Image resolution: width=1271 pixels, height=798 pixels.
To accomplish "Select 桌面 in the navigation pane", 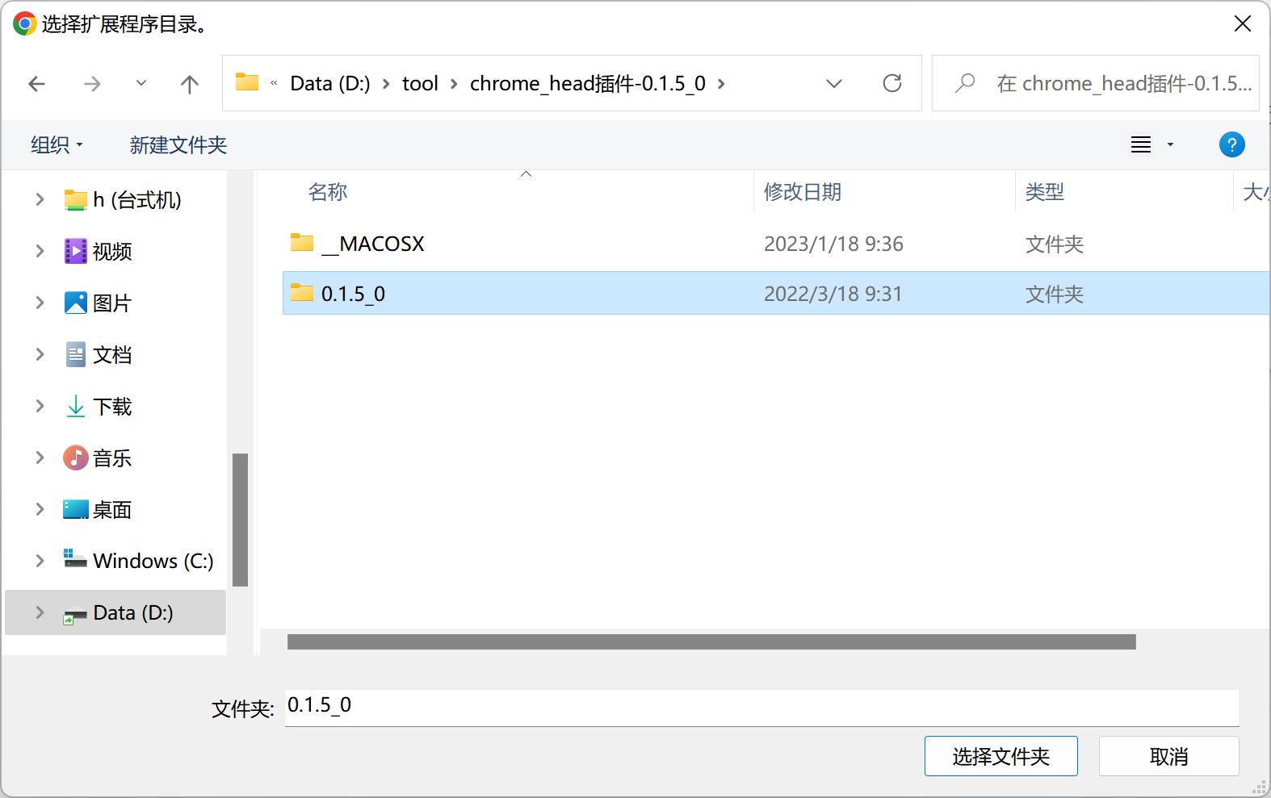I will [x=98, y=509].
